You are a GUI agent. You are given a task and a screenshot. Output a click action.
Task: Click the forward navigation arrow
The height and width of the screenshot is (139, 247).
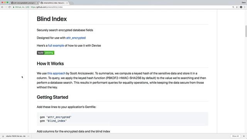click(6, 7)
